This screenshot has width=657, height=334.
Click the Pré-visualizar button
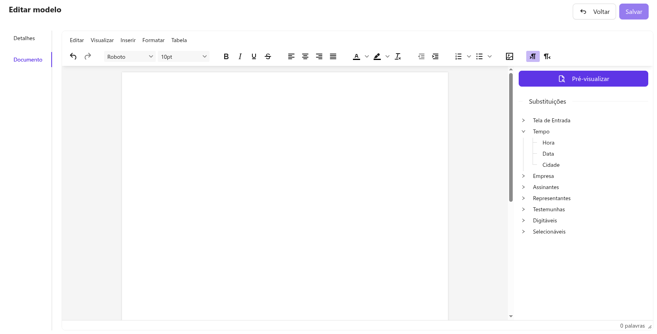[x=583, y=79]
